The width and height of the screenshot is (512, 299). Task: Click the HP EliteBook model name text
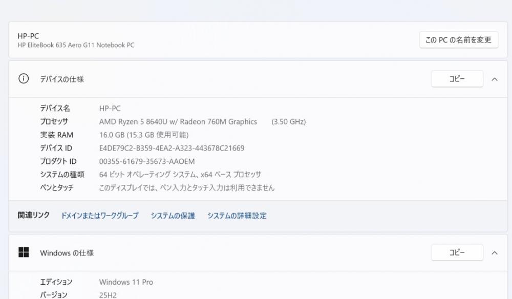pyautogui.click(x=76, y=45)
